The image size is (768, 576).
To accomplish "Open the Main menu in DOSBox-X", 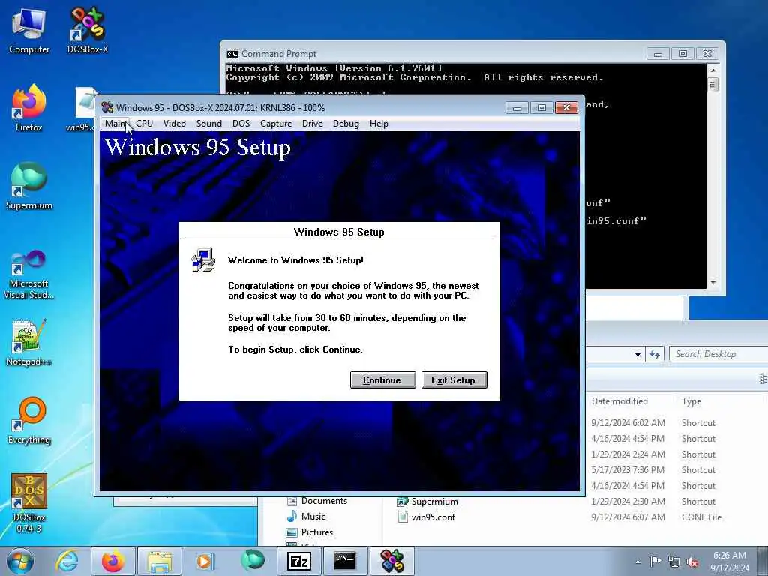I will pos(115,124).
